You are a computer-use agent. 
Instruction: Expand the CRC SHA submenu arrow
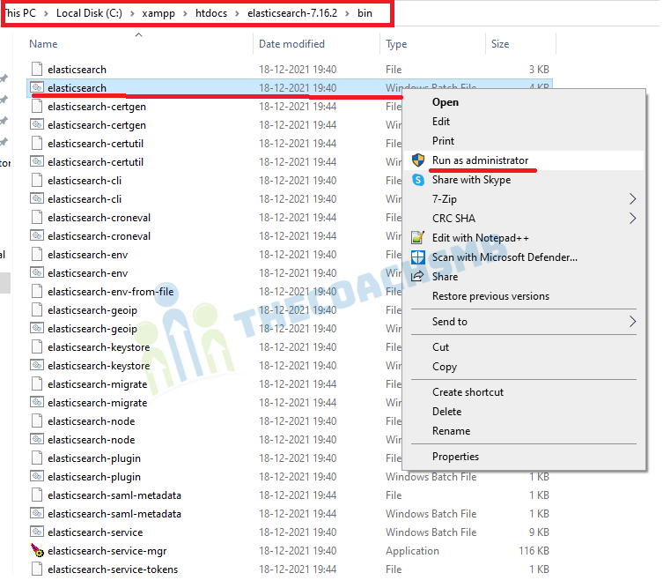point(632,219)
